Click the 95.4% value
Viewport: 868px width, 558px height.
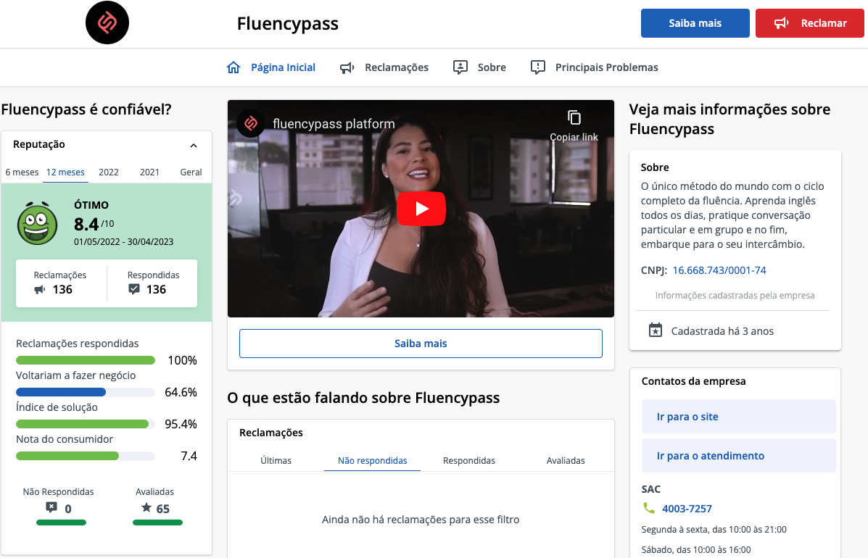[181, 424]
